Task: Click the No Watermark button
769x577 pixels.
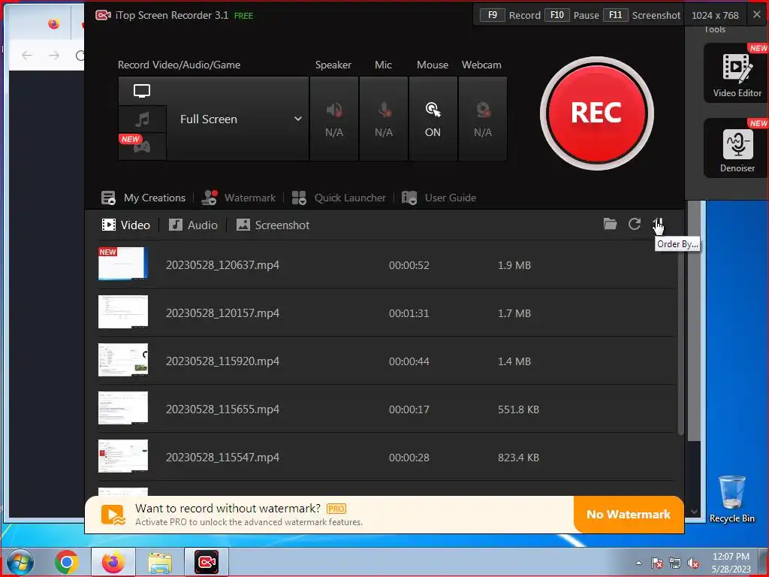Action: (x=629, y=514)
